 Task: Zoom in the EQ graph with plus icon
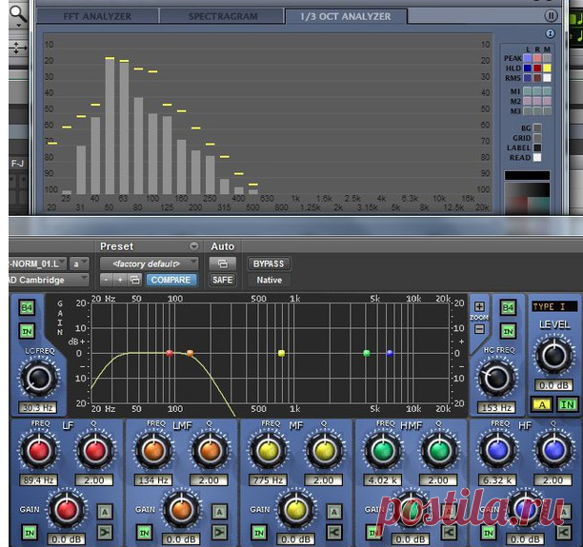479,306
